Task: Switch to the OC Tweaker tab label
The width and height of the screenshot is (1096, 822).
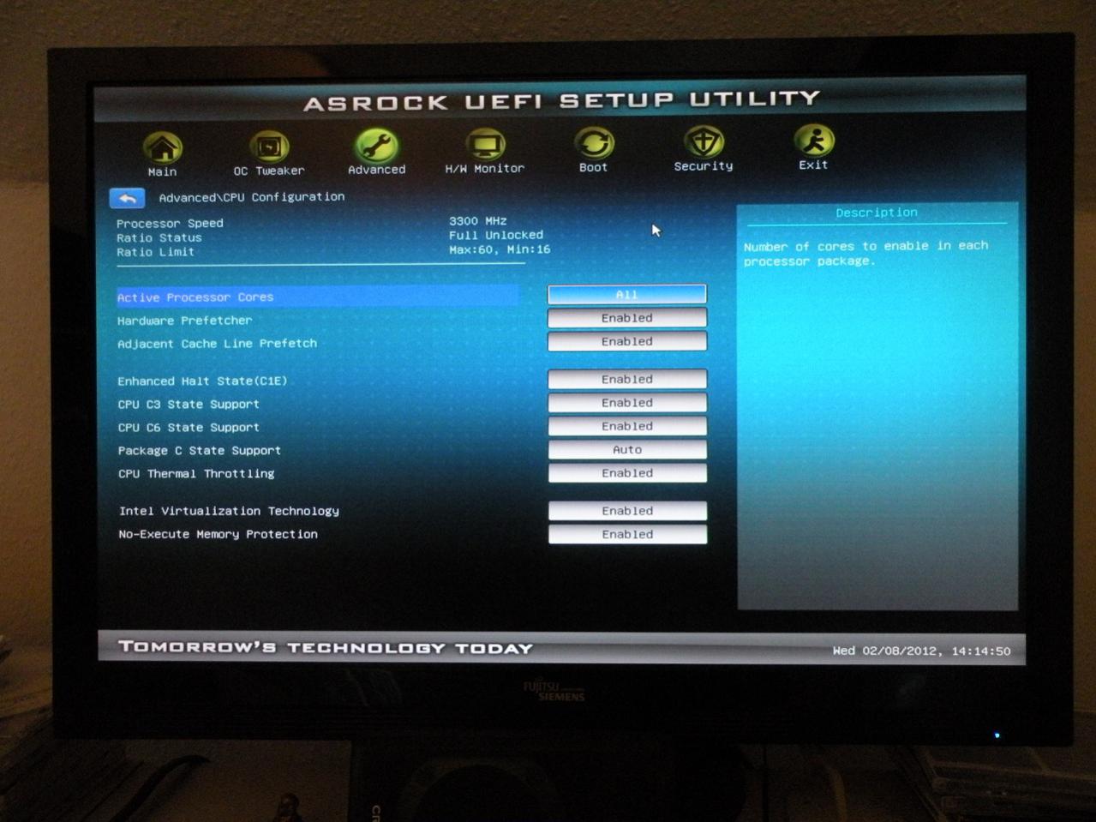Action: [x=269, y=171]
